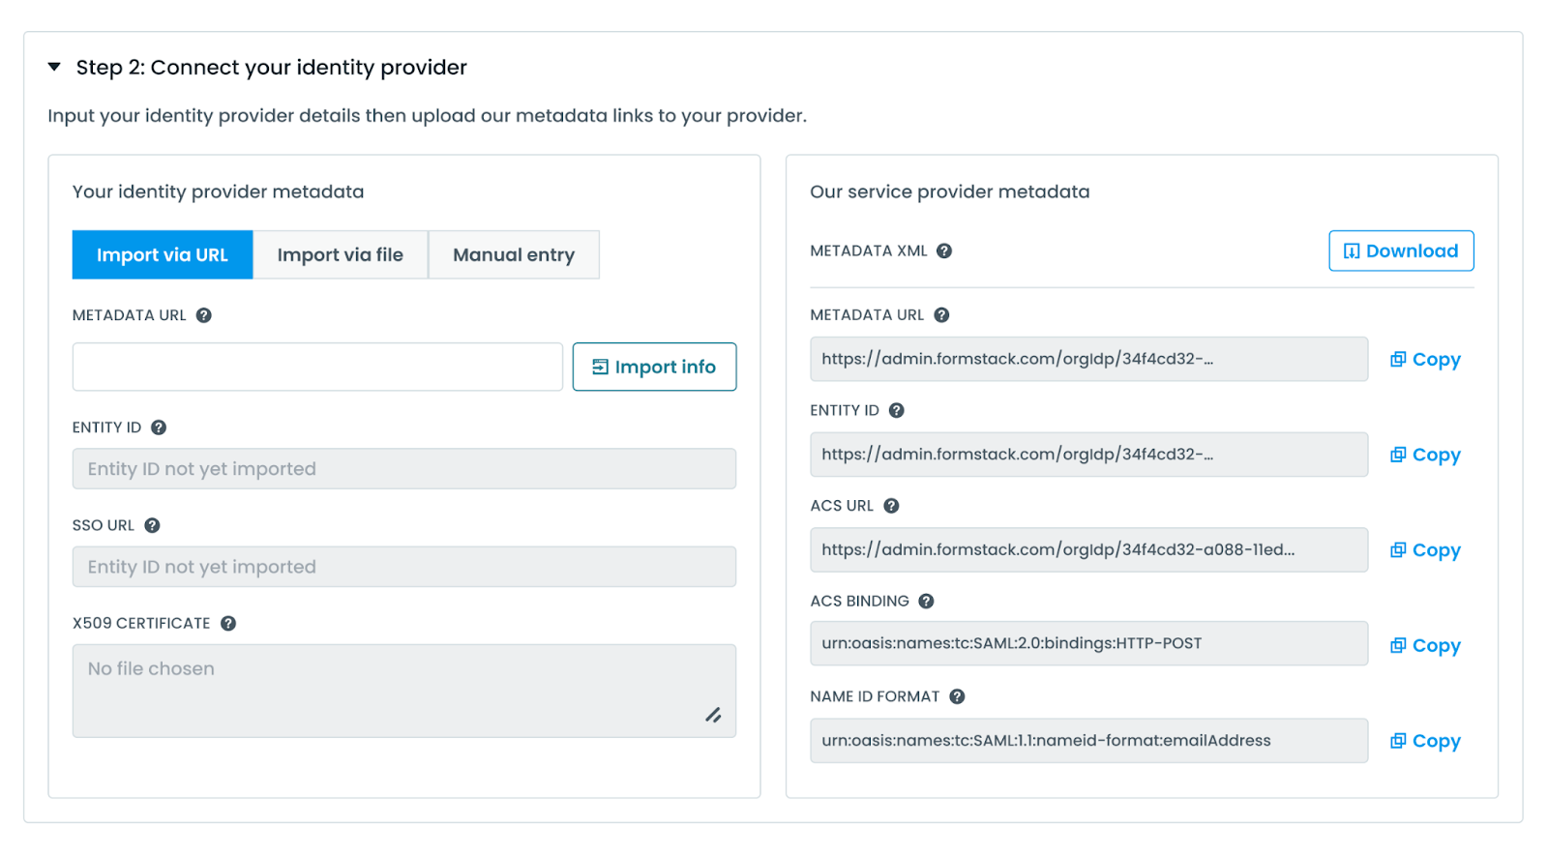This screenshot has height=855, width=1548.
Task: Collapse the Step 2 section triangle
Action: click(x=55, y=67)
